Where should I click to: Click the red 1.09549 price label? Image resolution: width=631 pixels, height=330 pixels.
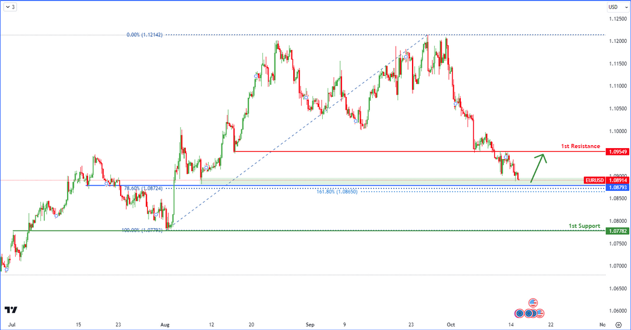point(618,152)
